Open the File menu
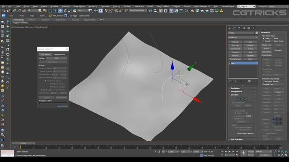 [3, 6]
